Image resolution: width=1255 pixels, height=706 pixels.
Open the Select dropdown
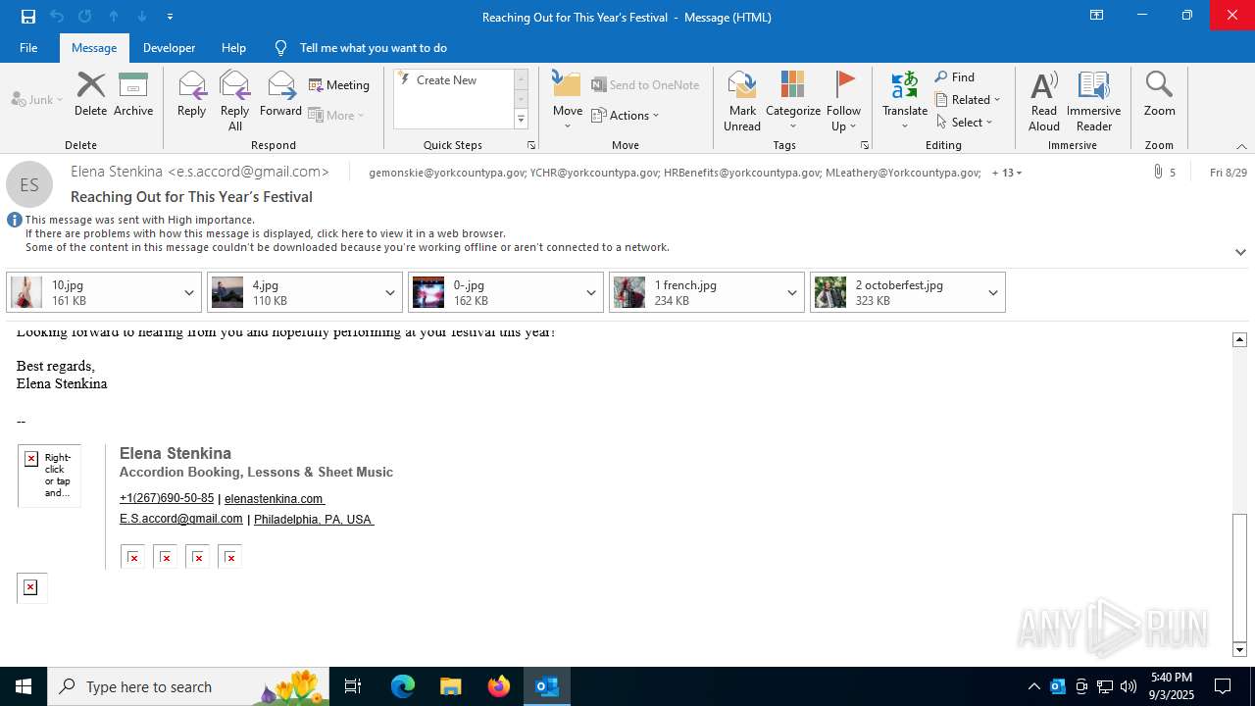point(965,123)
